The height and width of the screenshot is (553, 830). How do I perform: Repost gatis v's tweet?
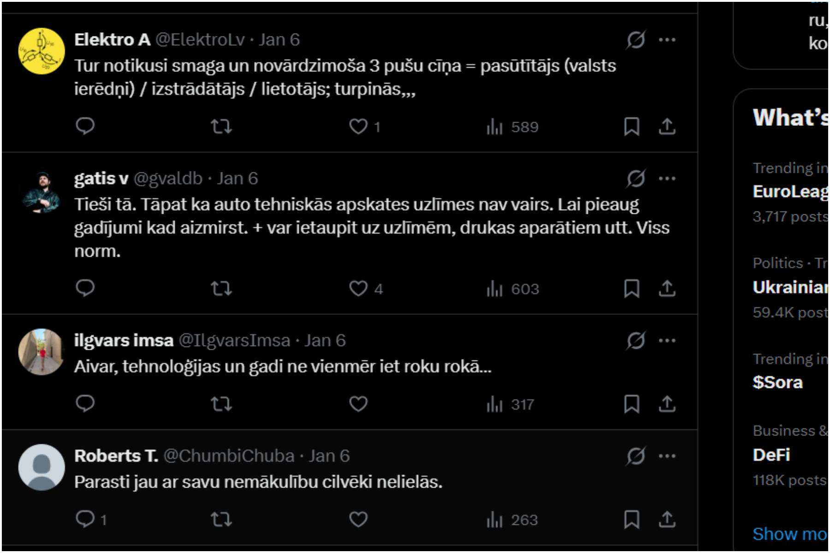click(x=221, y=288)
